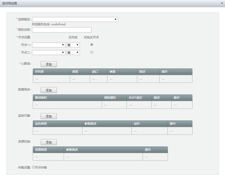Screen dimensions: 225x175
Task: Enable the 节点仲裁 checkbox
Action: 34,167
